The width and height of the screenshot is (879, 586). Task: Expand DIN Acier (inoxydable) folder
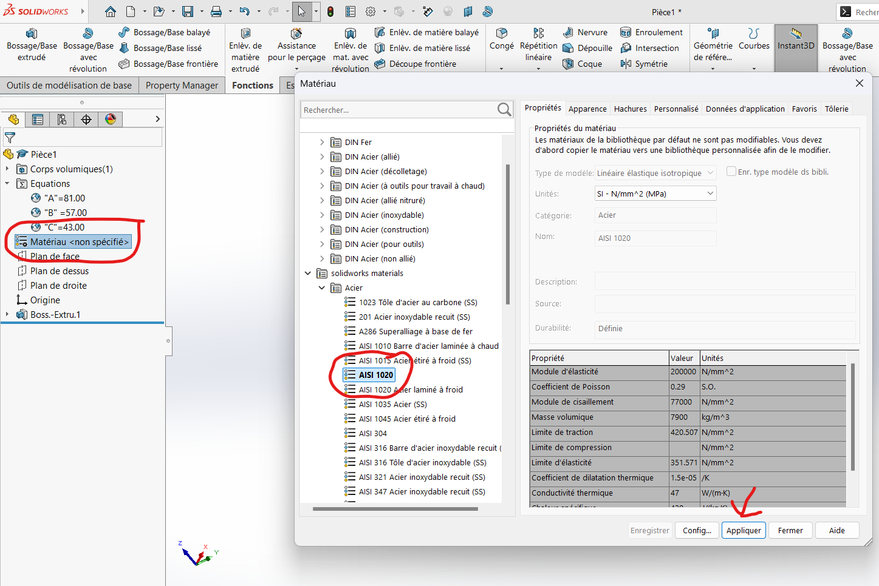pos(322,215)
